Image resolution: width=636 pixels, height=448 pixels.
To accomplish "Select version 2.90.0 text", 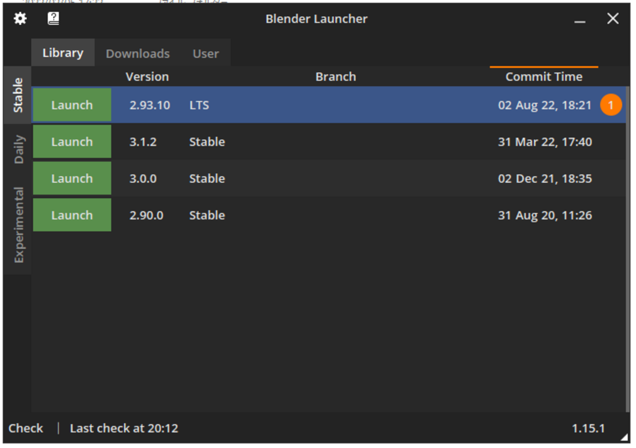I will [146, 215].
